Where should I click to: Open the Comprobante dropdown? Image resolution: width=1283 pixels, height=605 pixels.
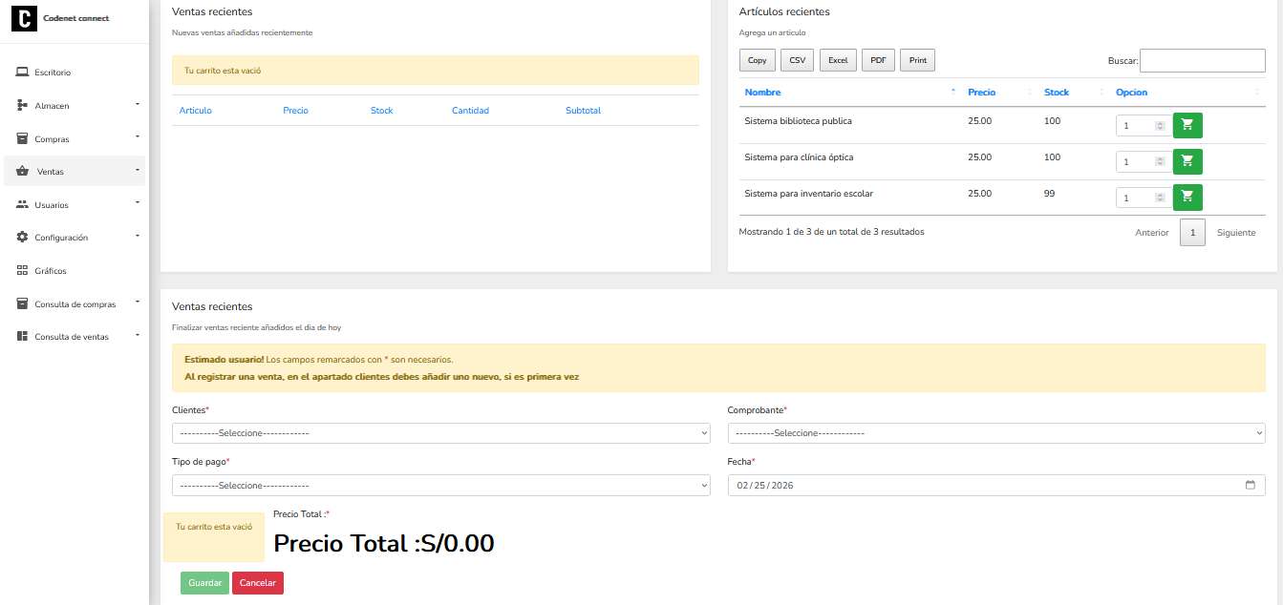[995, 433]
